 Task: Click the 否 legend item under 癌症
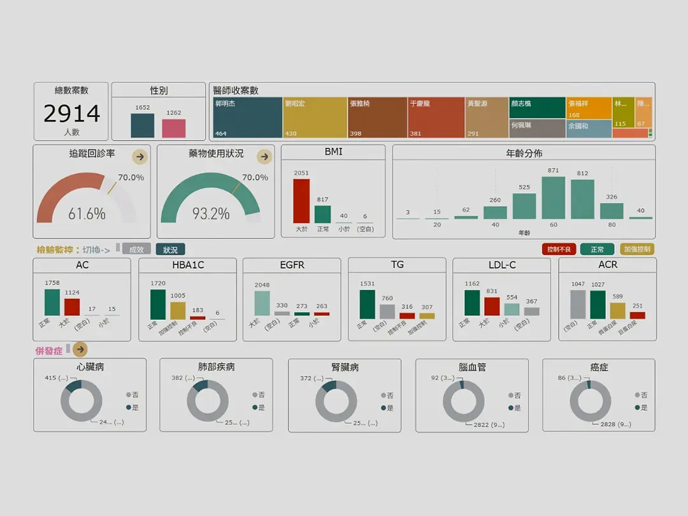click(641, 395)
